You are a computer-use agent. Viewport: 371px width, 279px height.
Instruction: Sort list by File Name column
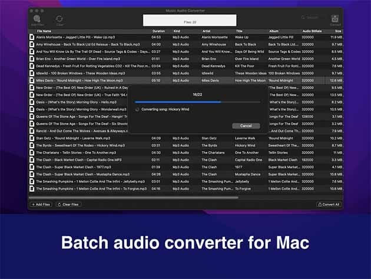click(44, 31)
